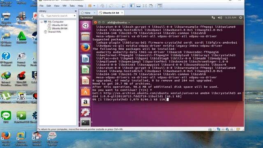Close the Library panel
The width and height of the screenshot is (263, 148).
(x=76, y=11)
